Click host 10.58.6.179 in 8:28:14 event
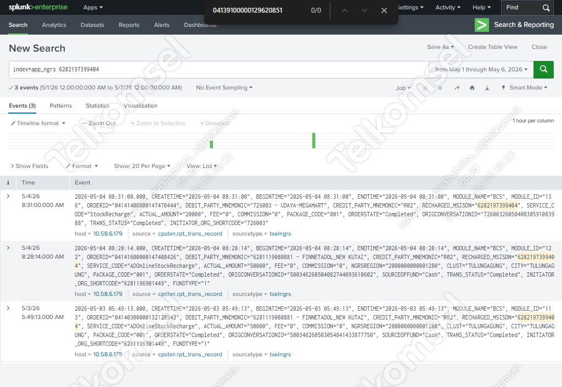This screenshot has height=387, width=562. pyautogui.click(x=108, y=294)
